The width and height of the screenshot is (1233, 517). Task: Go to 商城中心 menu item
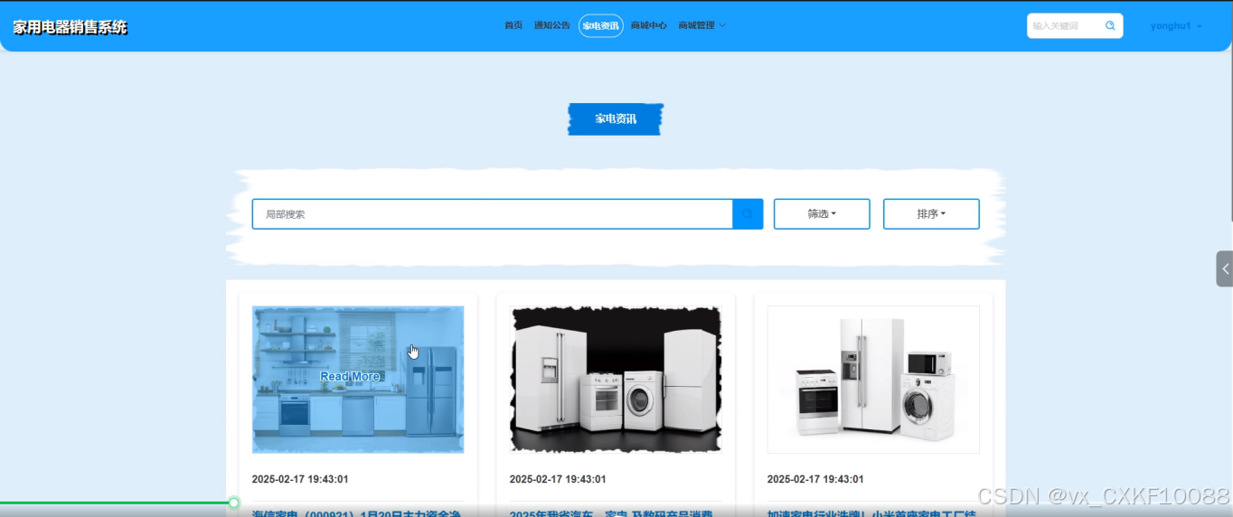coord(649,26)
